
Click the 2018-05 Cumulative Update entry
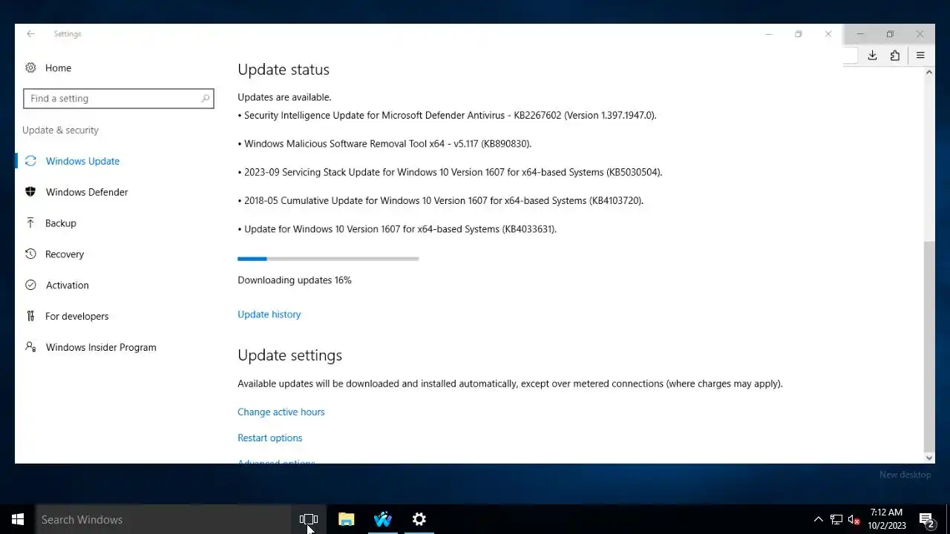pyautogui.click(x=441, y=200)
